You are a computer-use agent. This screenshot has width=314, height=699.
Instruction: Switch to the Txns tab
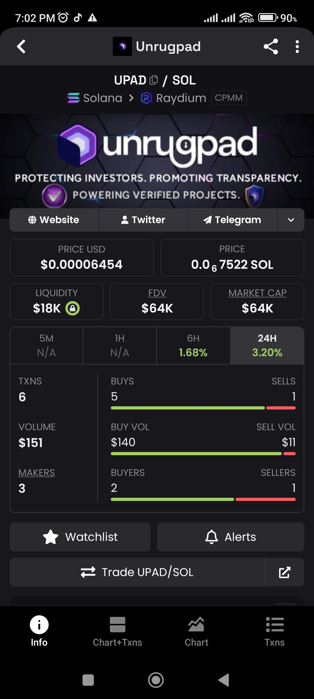(274, 631)
